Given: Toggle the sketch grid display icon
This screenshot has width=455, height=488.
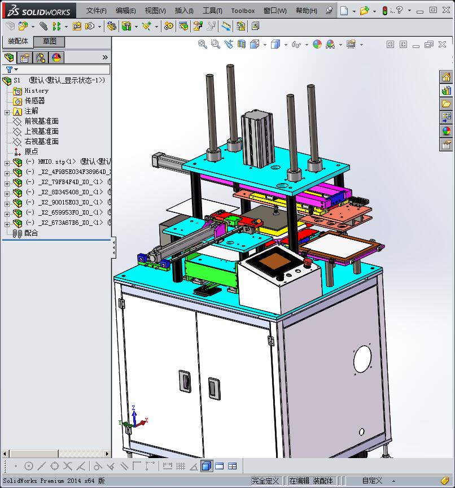Looking at the screenshot, I should click(x=181, y=466).
